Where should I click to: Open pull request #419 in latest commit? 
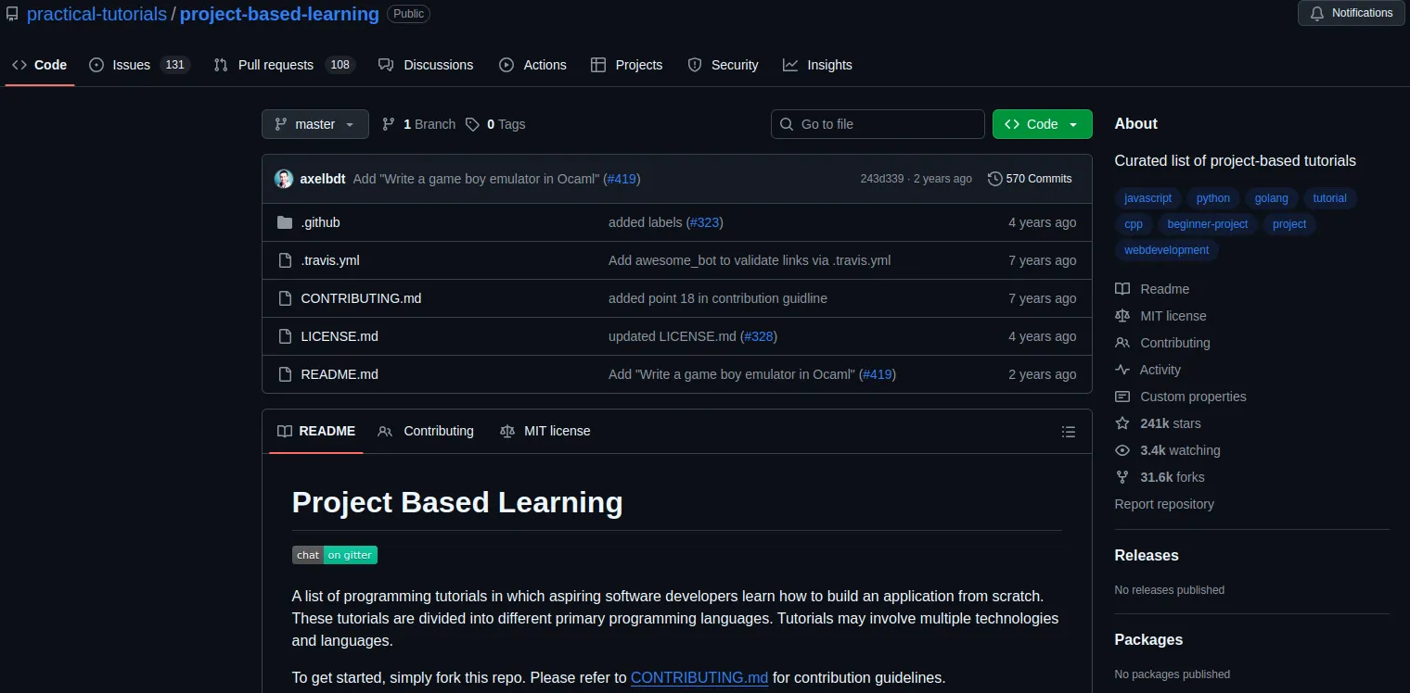point(622,179)
